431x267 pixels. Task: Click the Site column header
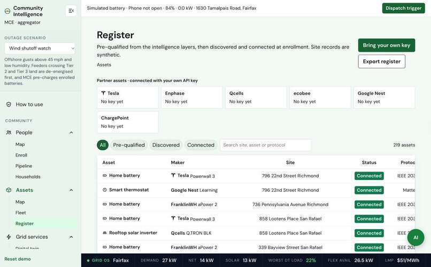(290, 162)
